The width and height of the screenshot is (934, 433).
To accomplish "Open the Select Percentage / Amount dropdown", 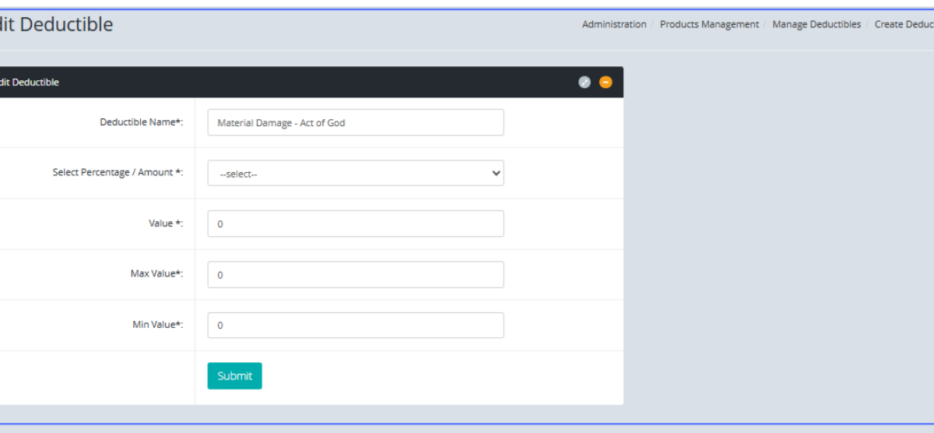I will 355,174.
